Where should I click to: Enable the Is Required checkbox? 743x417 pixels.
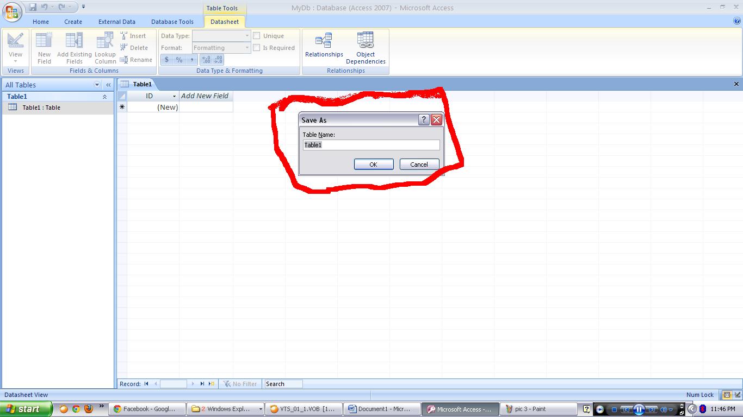coord(256,47)
